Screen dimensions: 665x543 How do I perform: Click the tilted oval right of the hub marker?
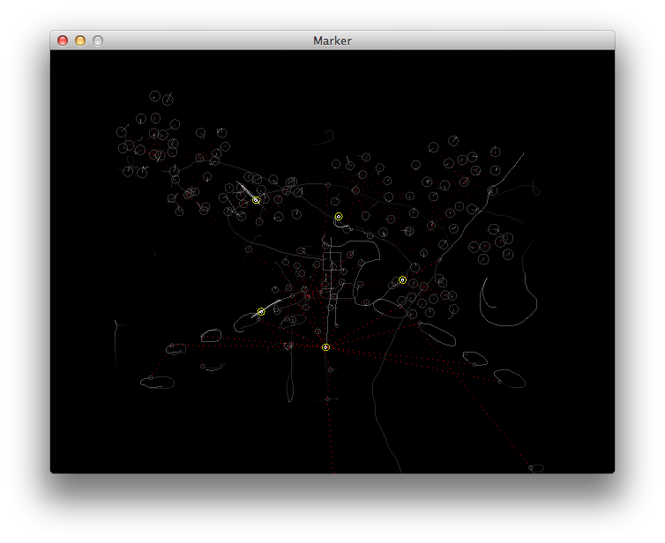click(437, 334)
